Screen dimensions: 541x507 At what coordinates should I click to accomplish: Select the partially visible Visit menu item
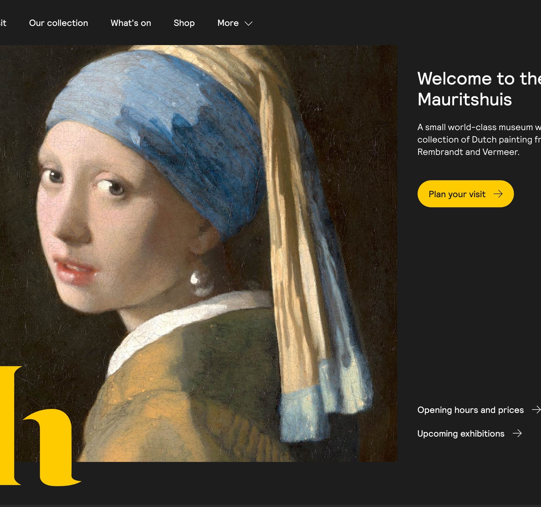click(x=3, y=23)
